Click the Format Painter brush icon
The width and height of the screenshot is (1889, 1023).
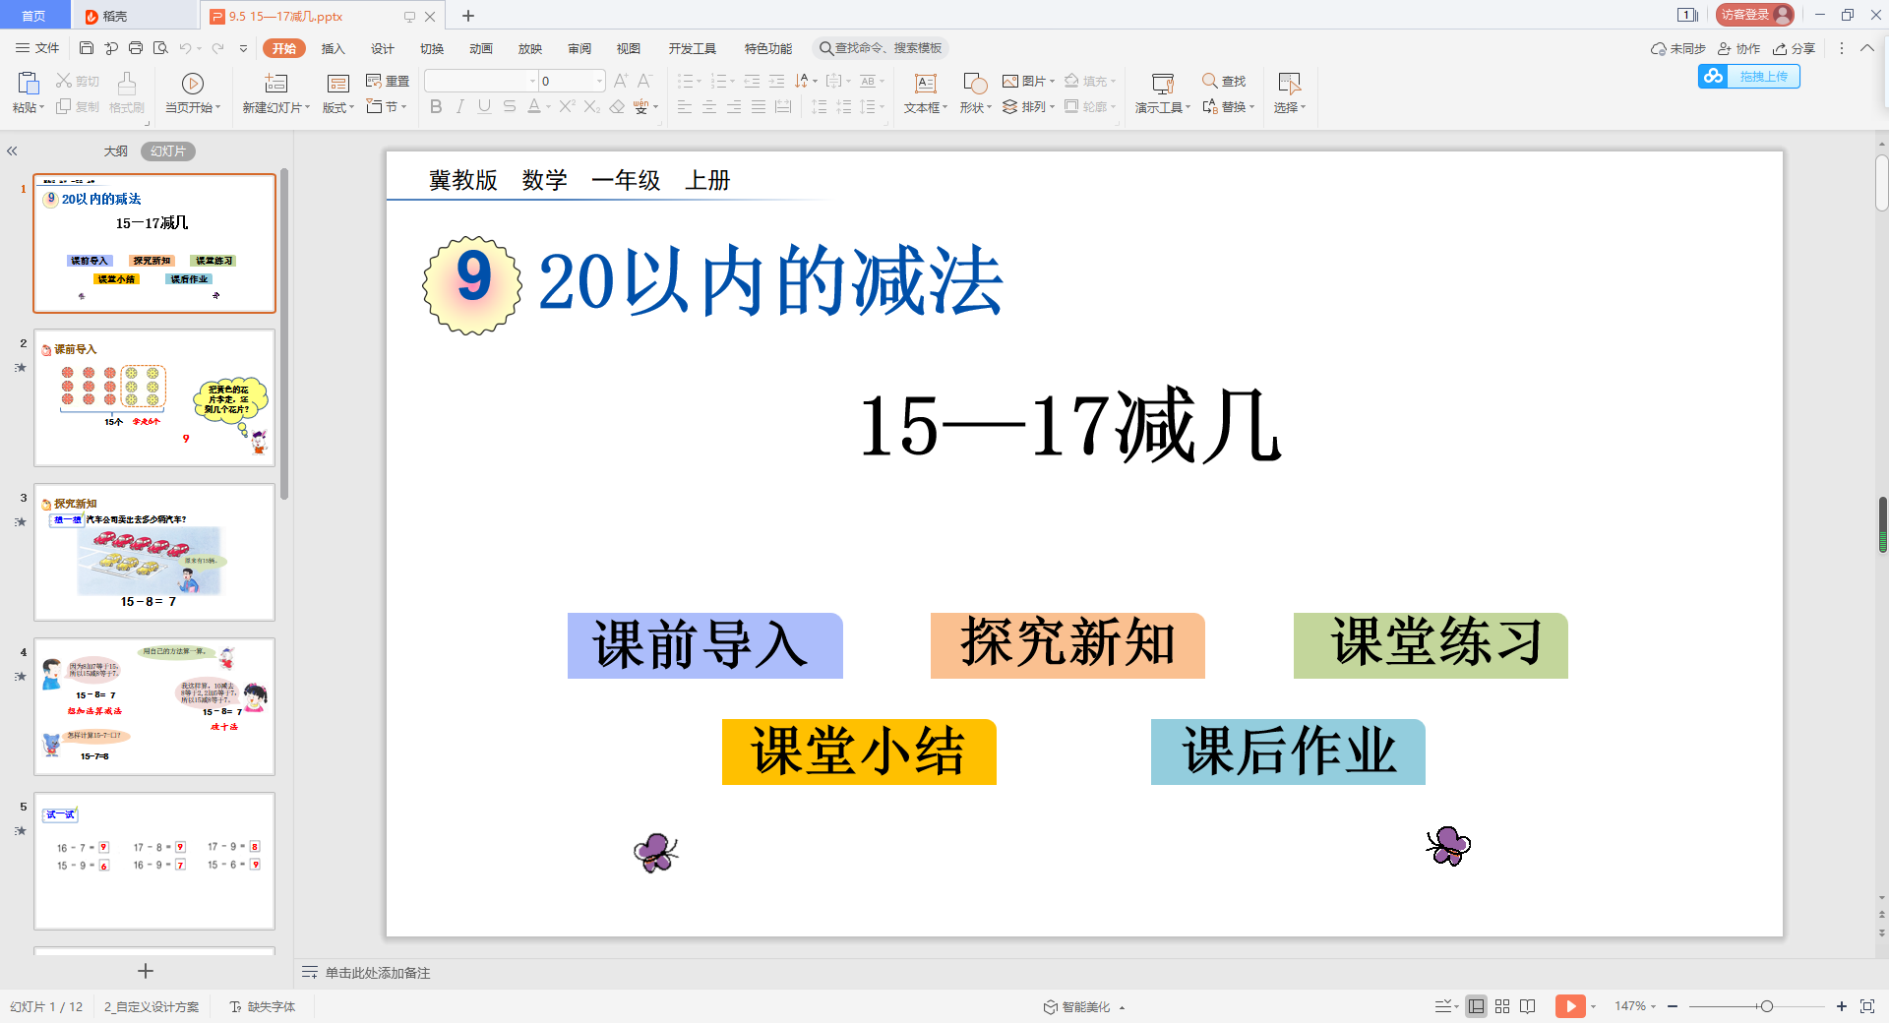click(127, 84)
